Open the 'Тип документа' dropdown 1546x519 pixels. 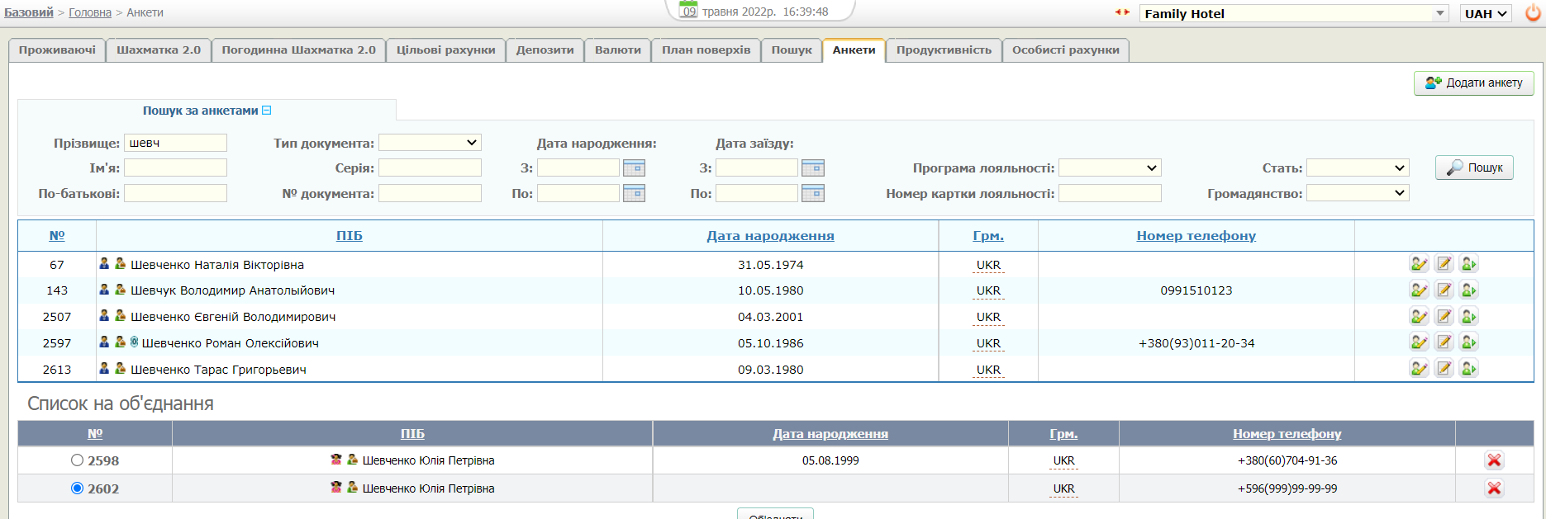(430, 143)
